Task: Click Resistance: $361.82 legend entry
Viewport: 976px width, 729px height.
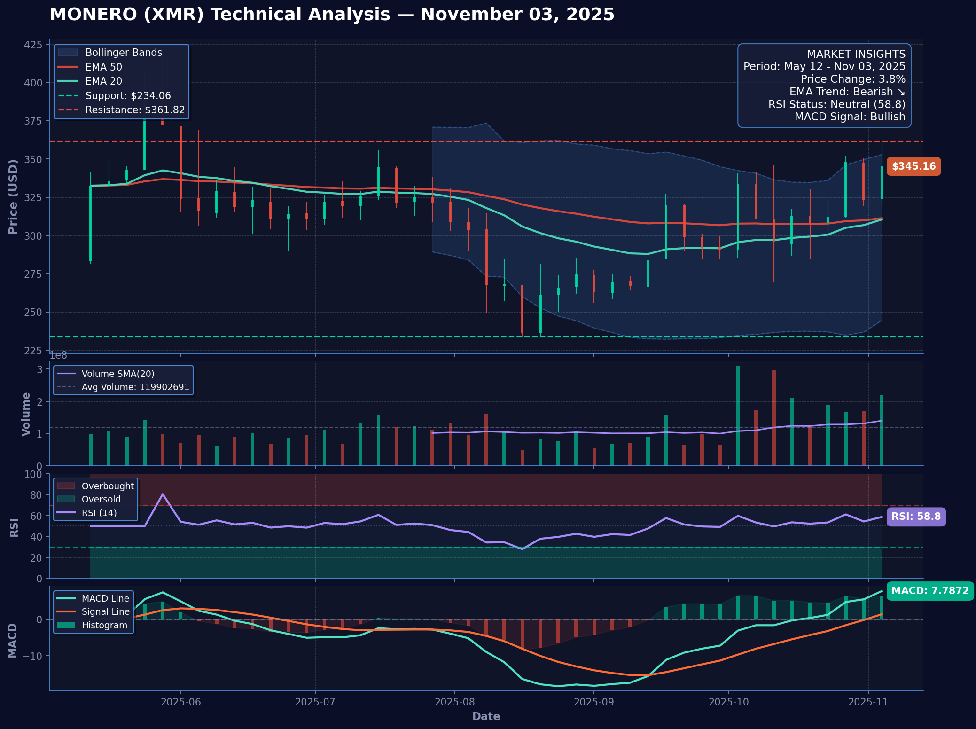Action: coord(135,110)
